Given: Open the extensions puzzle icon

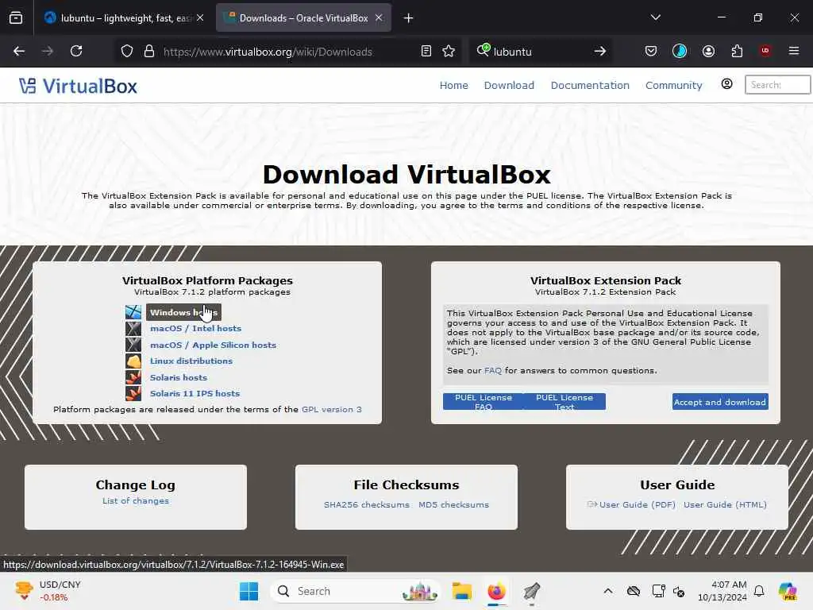Looking at the screenshot, I should coord(737,51).
